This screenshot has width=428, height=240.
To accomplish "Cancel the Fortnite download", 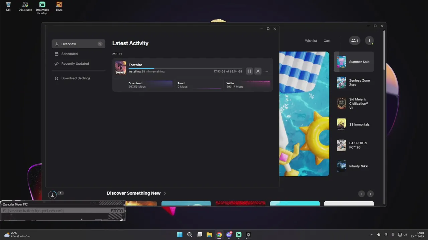I will tap(258, 71).
